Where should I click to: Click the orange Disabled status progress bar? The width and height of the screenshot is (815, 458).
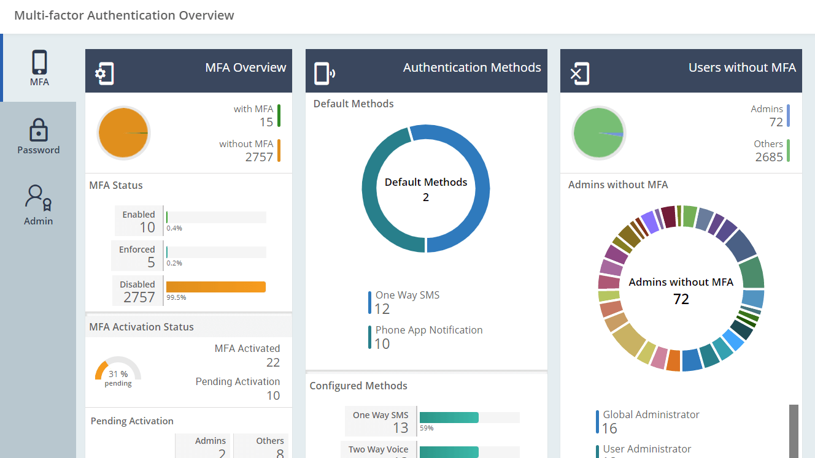click(x=215, y=286)
